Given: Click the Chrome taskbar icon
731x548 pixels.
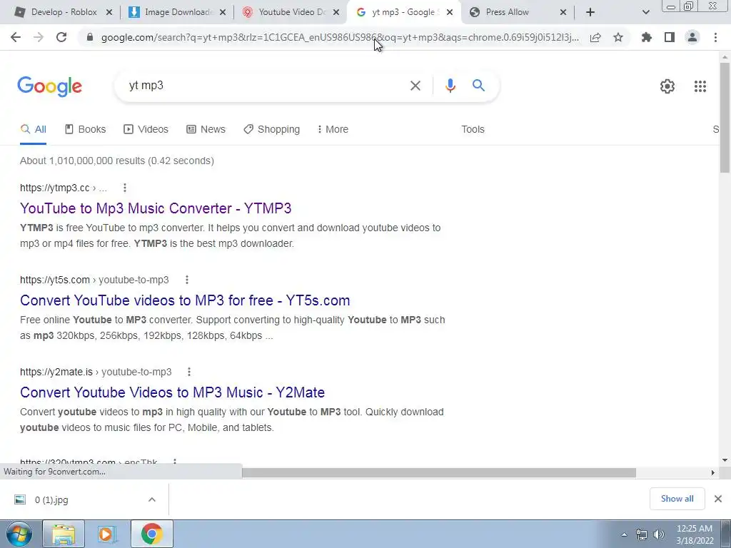Looking at the screenshot, I should (151, 534).
